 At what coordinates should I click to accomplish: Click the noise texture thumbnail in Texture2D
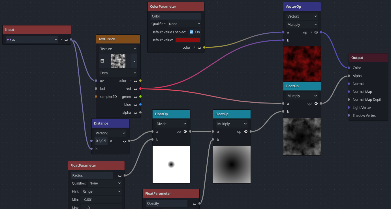(118, 61)
